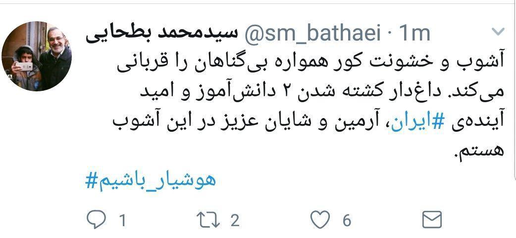516x238 pixels.
Task: Like the tweet with the heart icon
Action: pyautogui.click(x=320, y=220)
